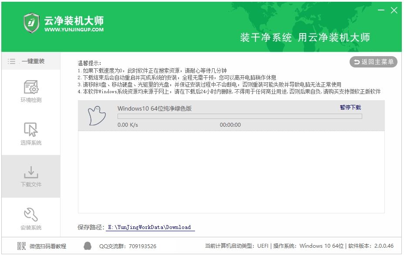Open the 一键重装 menu tab

click(31, 61)
